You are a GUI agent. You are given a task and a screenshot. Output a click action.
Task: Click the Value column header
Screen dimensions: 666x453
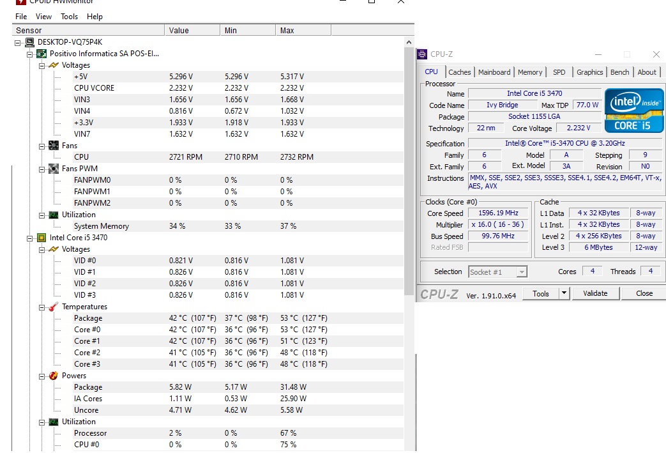pyautogui.click(x=192, y=30)
